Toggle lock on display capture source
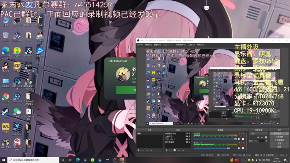Viewport: 290px width, 163px height. click(x=189, y=142)
